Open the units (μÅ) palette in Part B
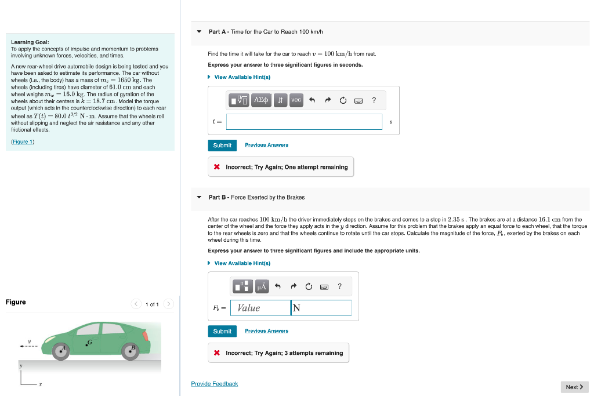 tap(262, 286)
